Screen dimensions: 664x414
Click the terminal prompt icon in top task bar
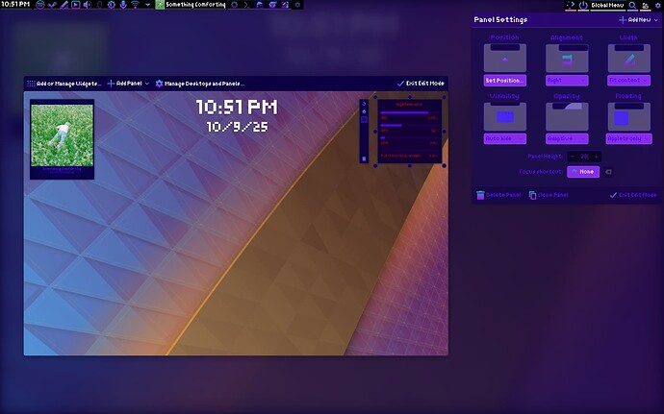point(247,5)
